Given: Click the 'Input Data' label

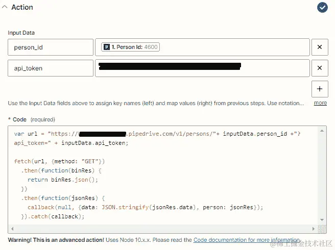Looking at the screenshot, I should point(21,33).
